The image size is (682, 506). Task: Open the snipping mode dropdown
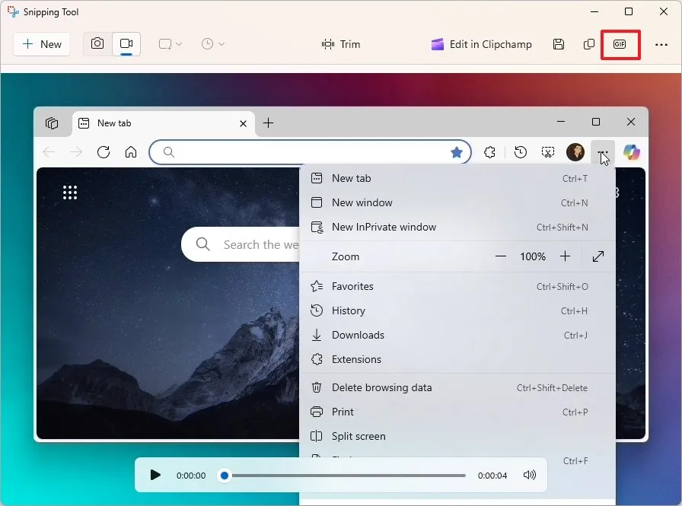(168, 44)
